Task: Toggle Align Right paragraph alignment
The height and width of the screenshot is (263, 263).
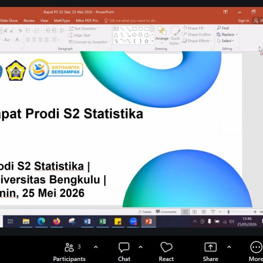Action: pos(40,40)
